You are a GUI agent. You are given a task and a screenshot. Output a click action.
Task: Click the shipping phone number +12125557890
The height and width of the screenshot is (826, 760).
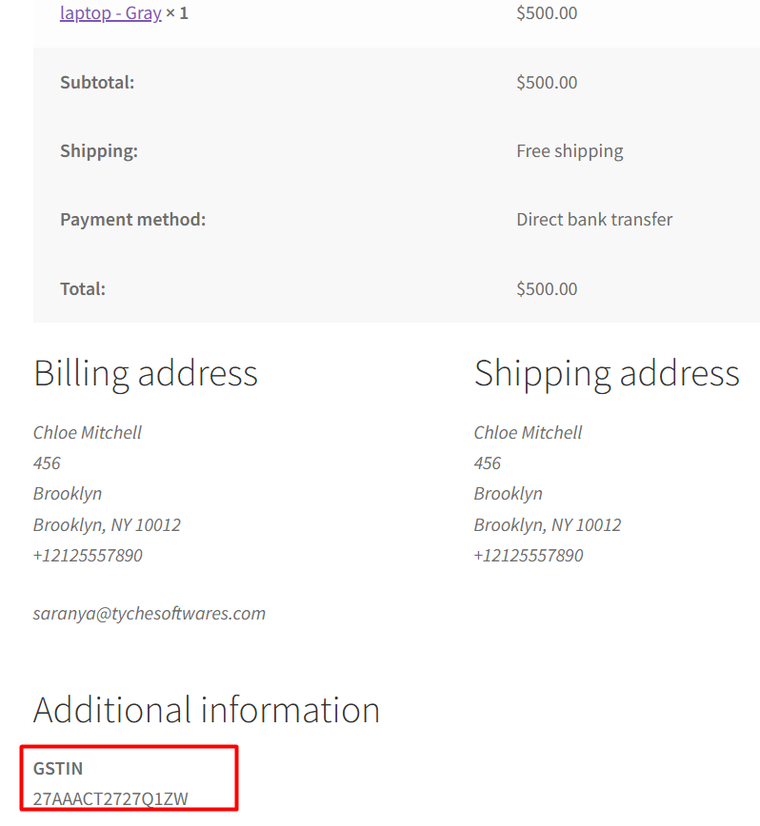[x=528, y=555]
